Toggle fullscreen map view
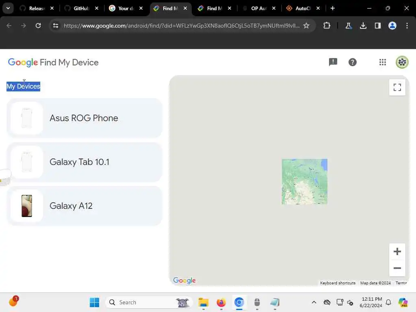416x312 pixels. 397,87
